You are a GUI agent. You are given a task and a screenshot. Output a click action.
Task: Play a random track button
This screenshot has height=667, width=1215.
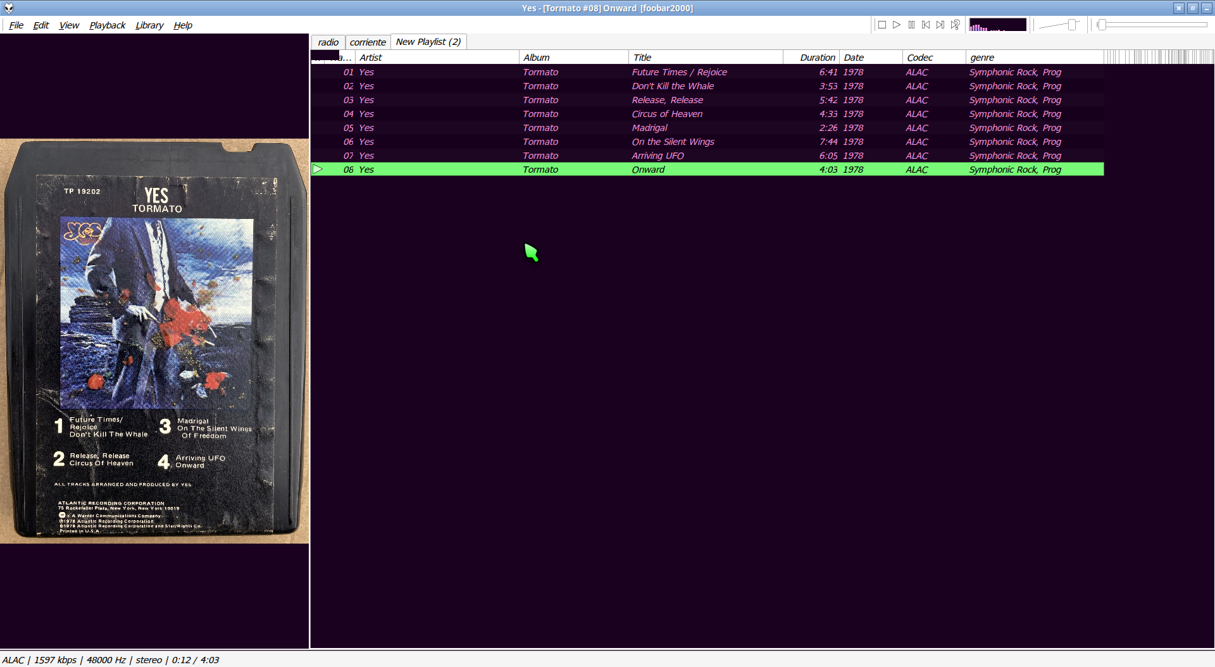tap(955, 25)
